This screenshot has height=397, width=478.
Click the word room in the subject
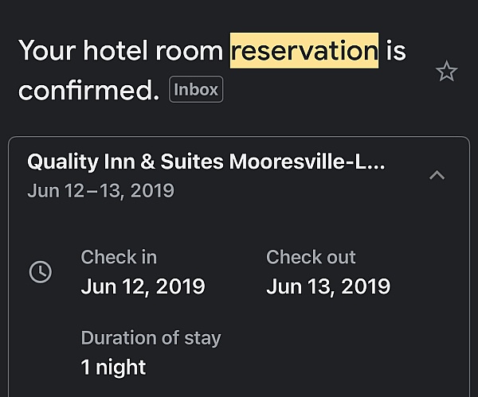(x=190, y=51)
